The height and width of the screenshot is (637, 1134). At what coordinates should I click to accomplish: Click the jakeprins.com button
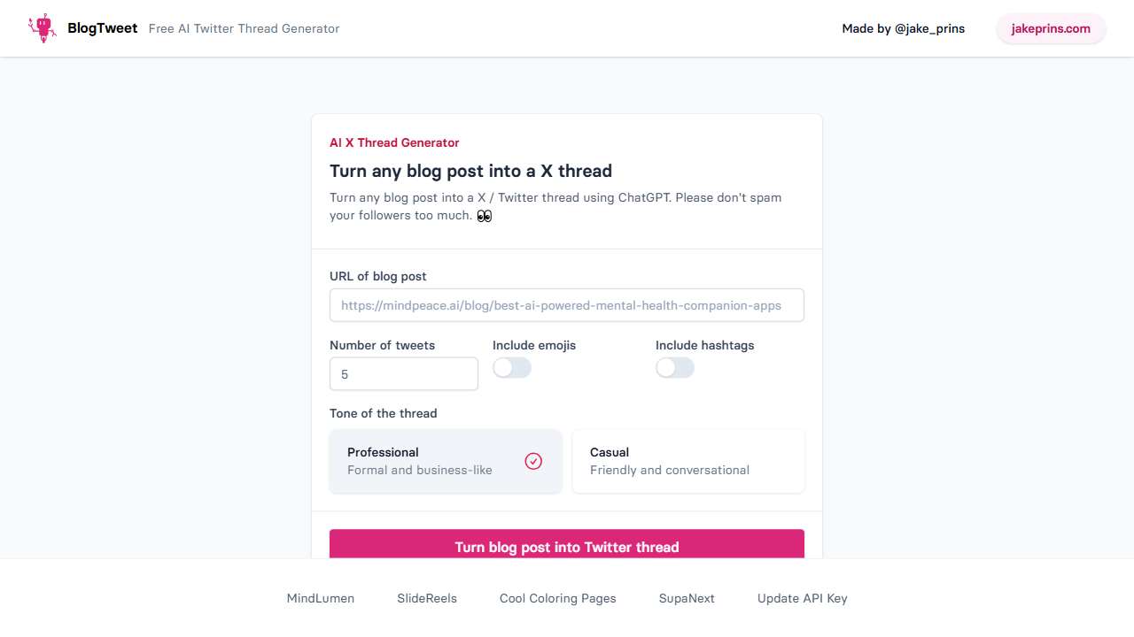coord(1051,28)
